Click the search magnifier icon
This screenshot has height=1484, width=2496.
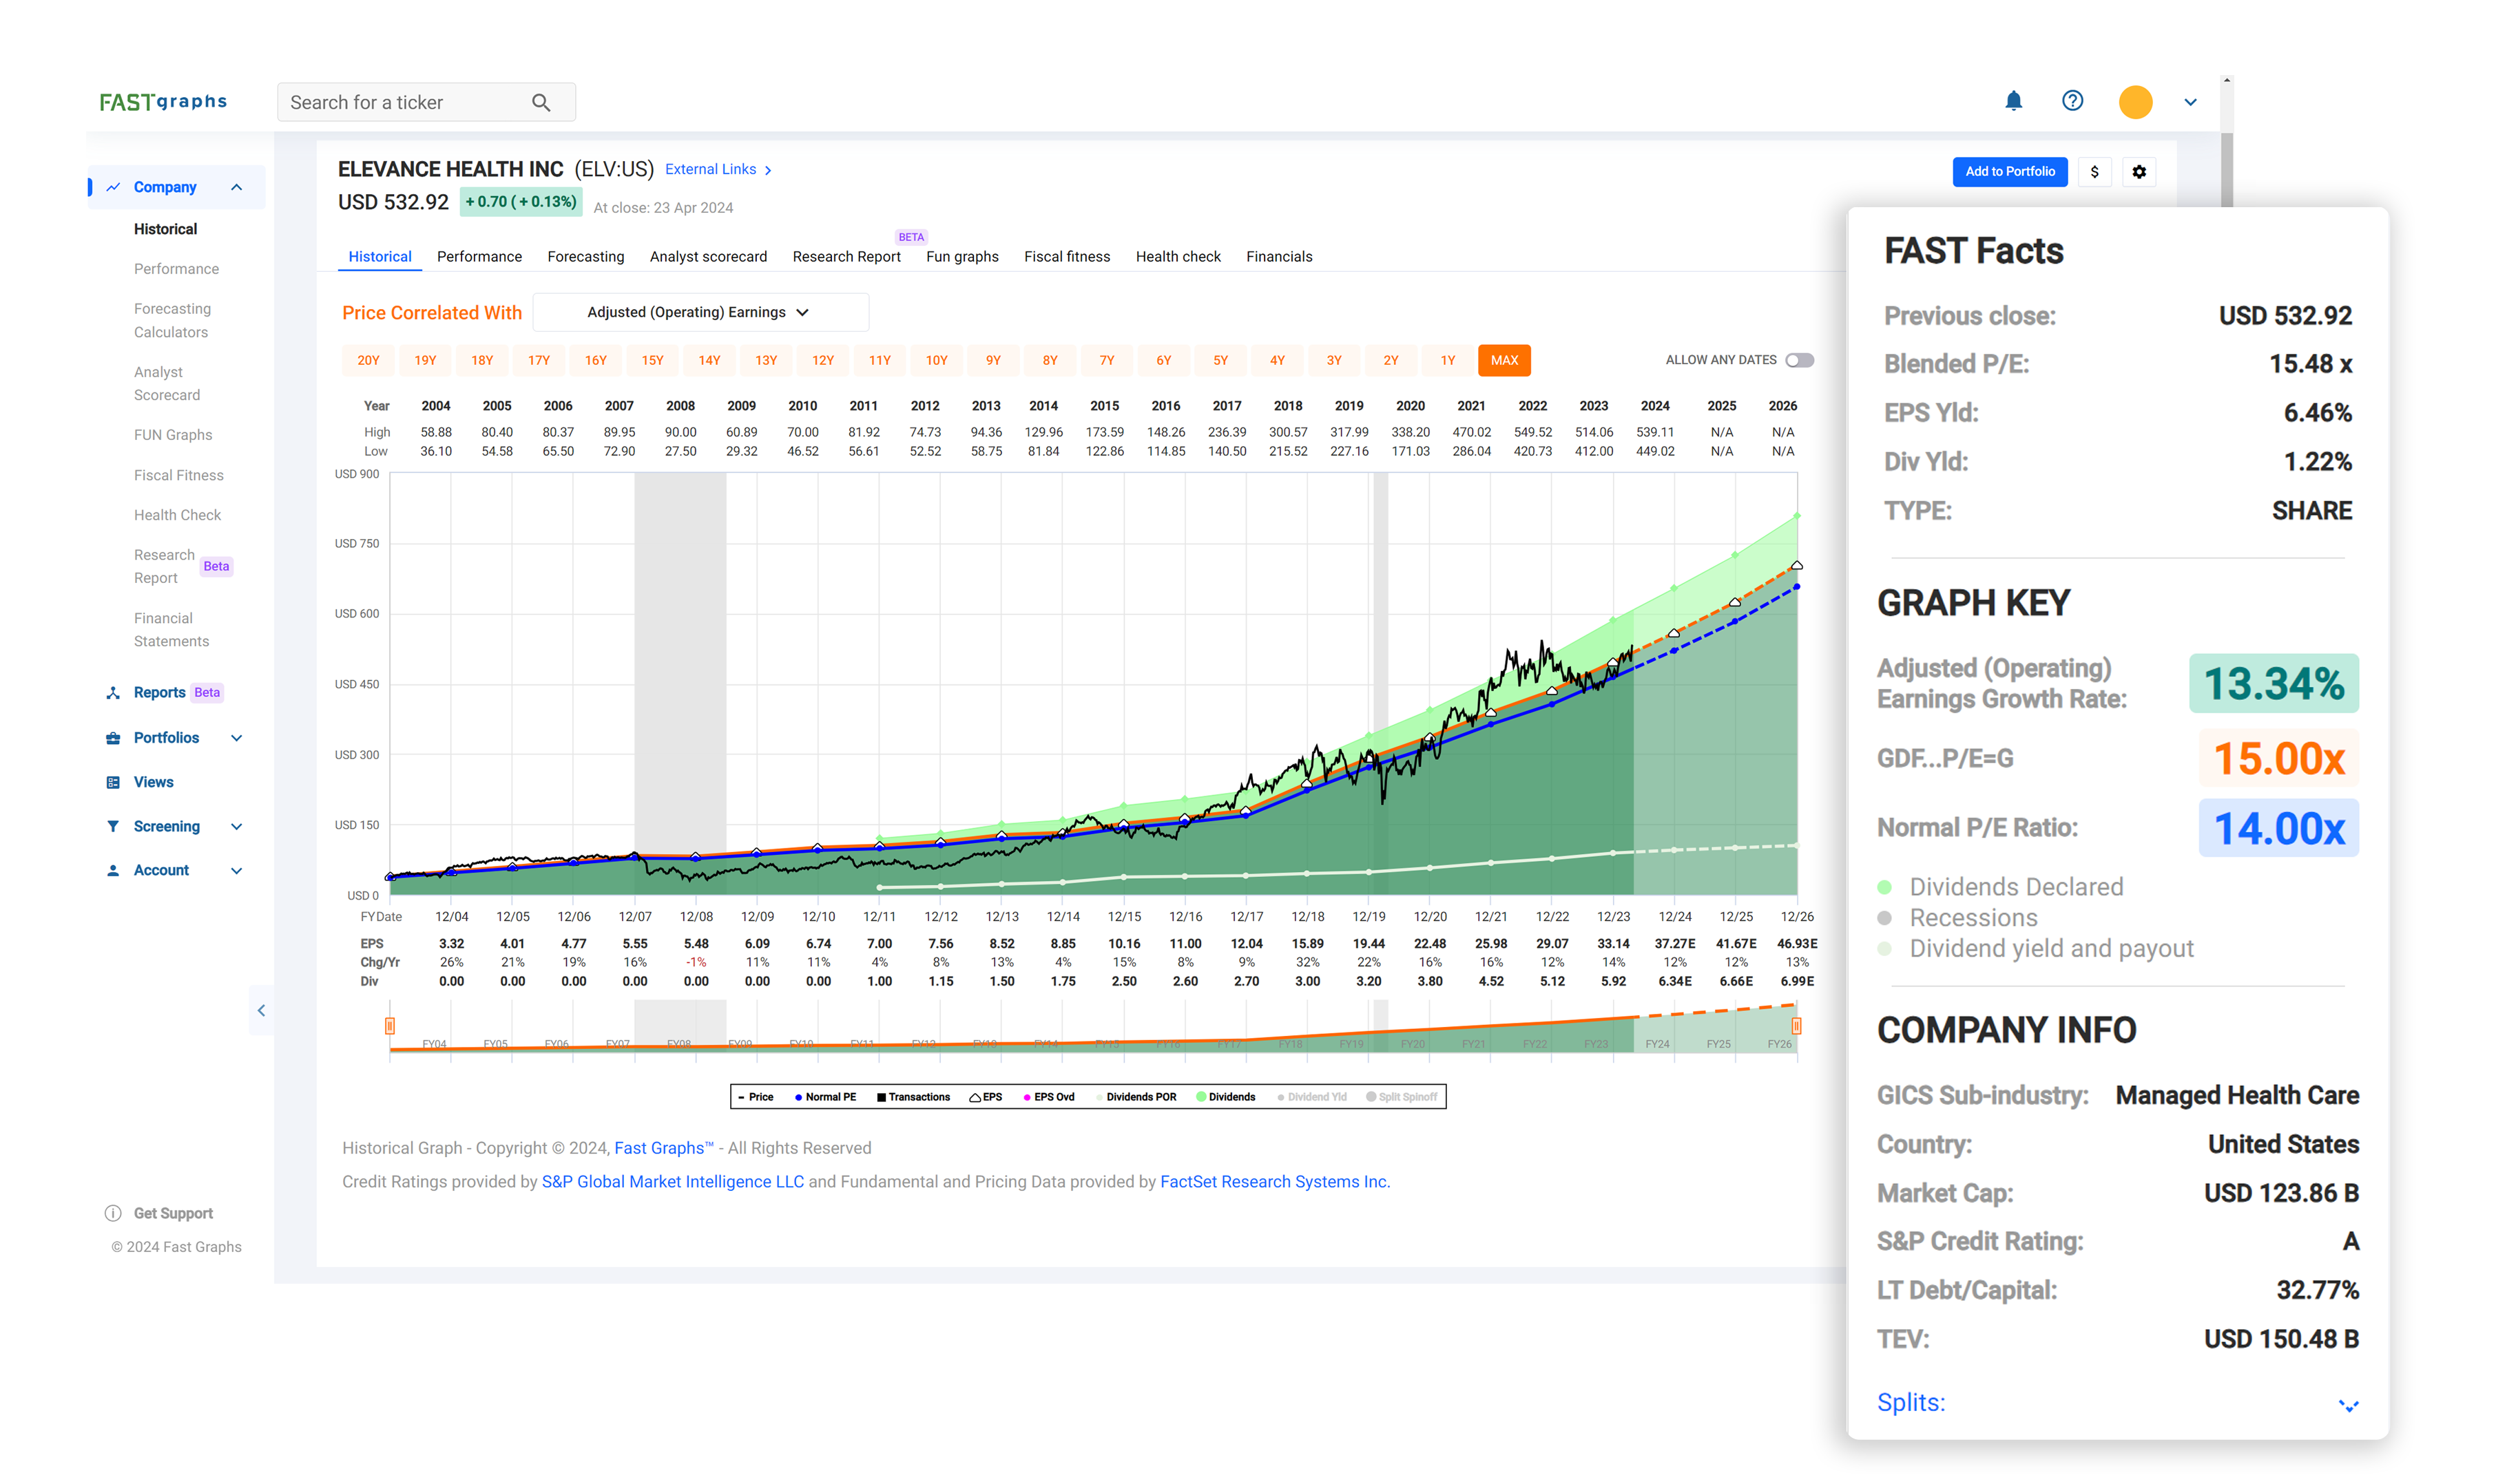541,102
